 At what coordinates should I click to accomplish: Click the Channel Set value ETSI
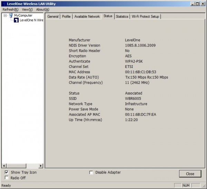(129, 67)
